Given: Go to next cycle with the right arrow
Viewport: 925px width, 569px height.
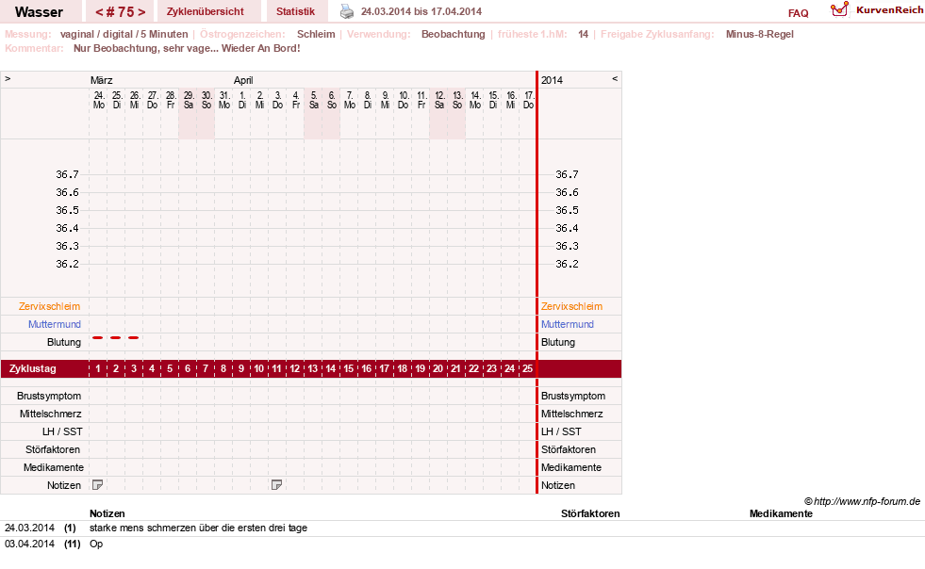Looking at the screenshot, I should point(141,12).
